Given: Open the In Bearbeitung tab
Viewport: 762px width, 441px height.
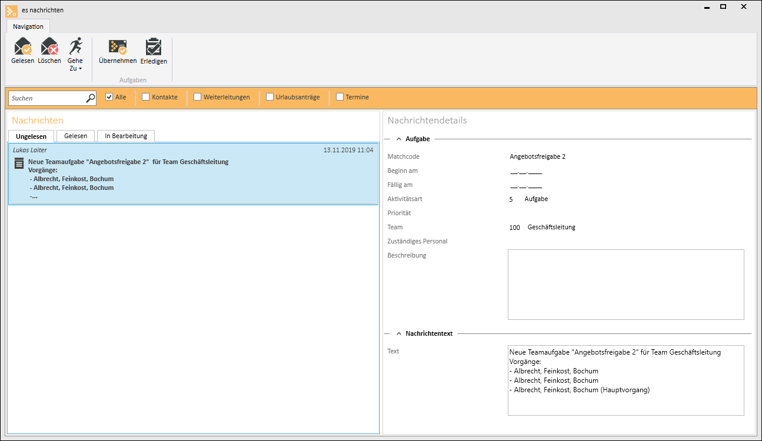Looking at the screenshot, I should point(126,136).
